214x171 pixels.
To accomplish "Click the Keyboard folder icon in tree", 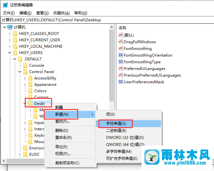I will point(30,135).
